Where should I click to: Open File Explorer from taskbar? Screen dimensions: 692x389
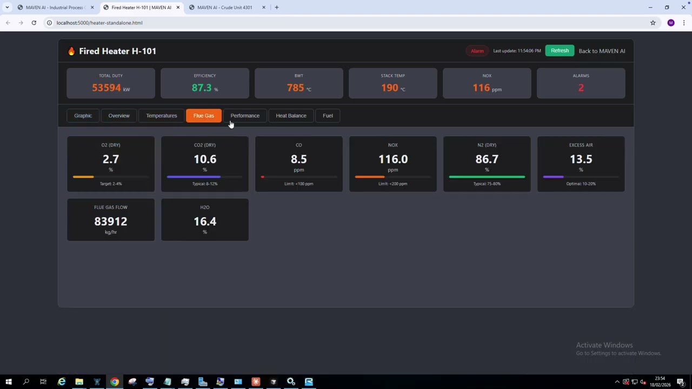click(79, 382)
